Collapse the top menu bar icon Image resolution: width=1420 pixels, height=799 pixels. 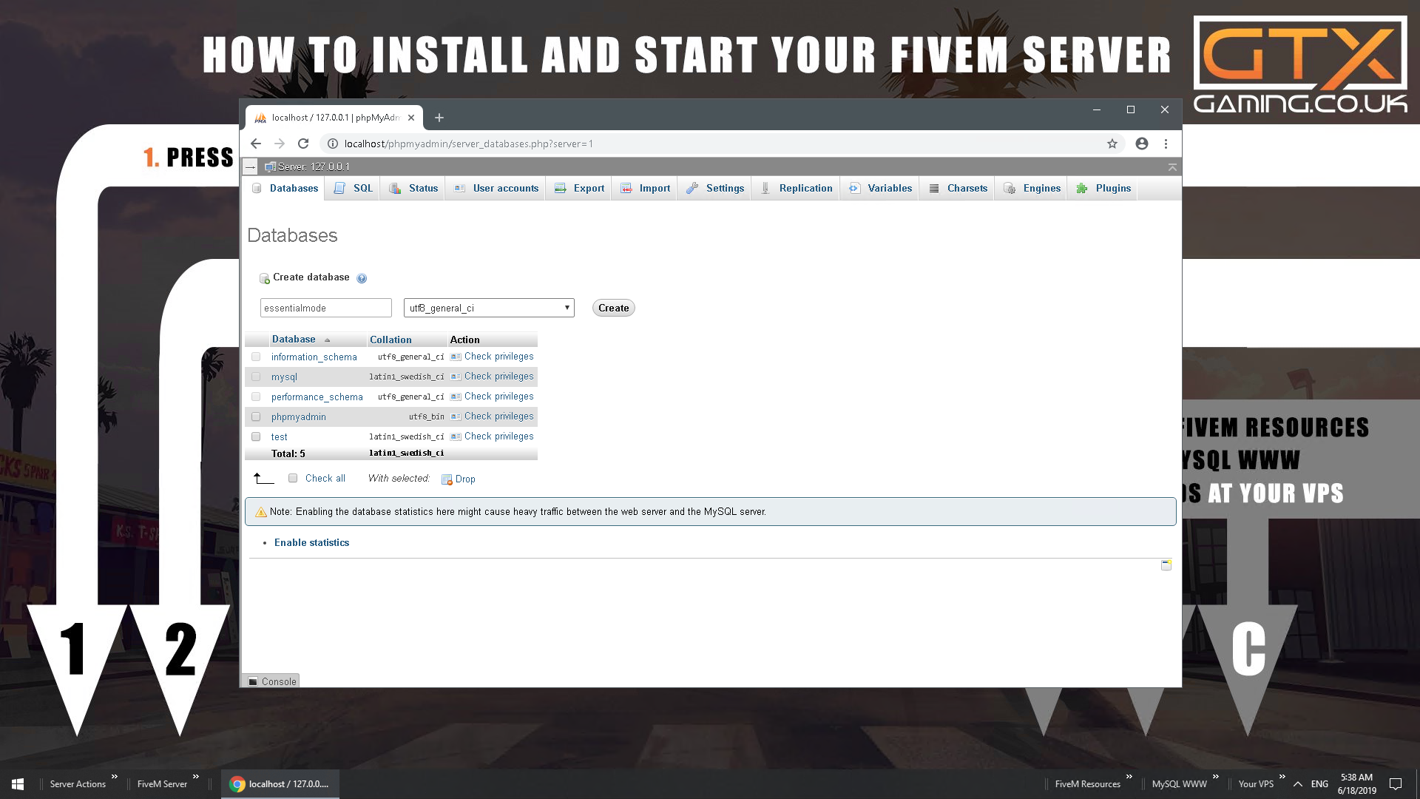point(1172,167)
